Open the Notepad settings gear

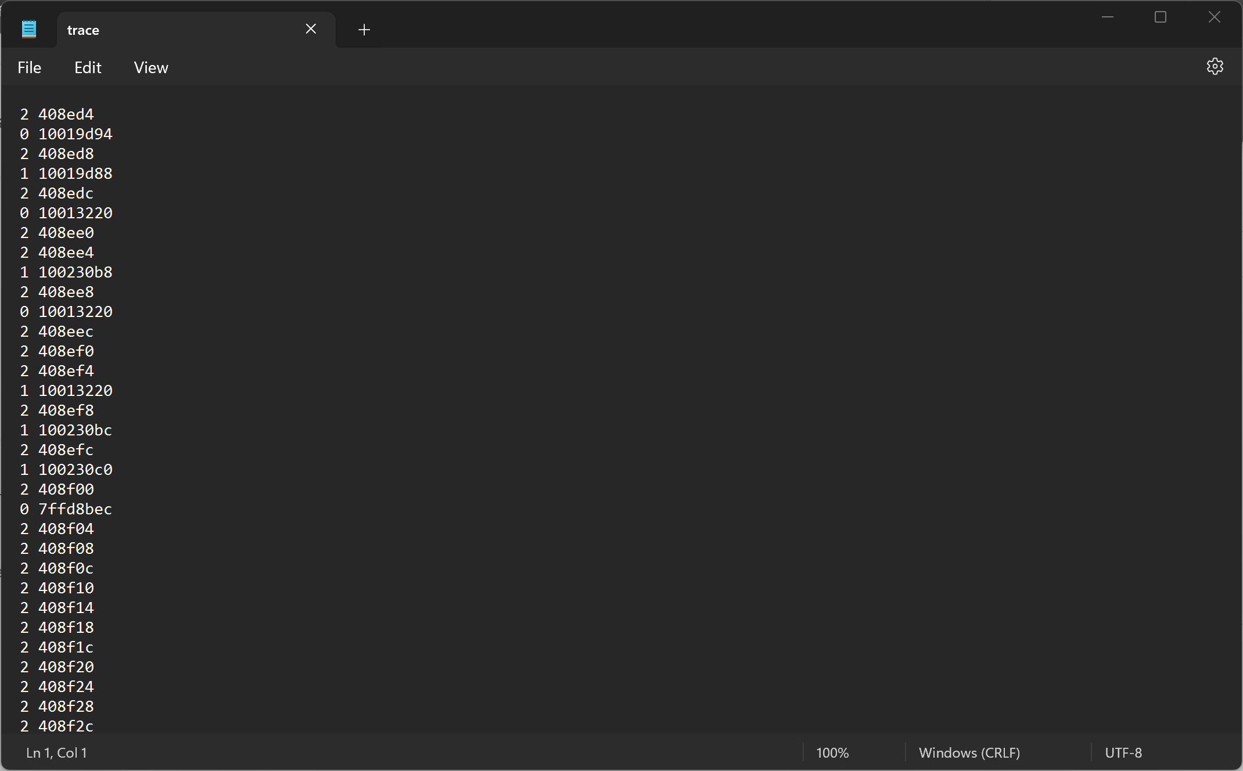(1215, 67)
